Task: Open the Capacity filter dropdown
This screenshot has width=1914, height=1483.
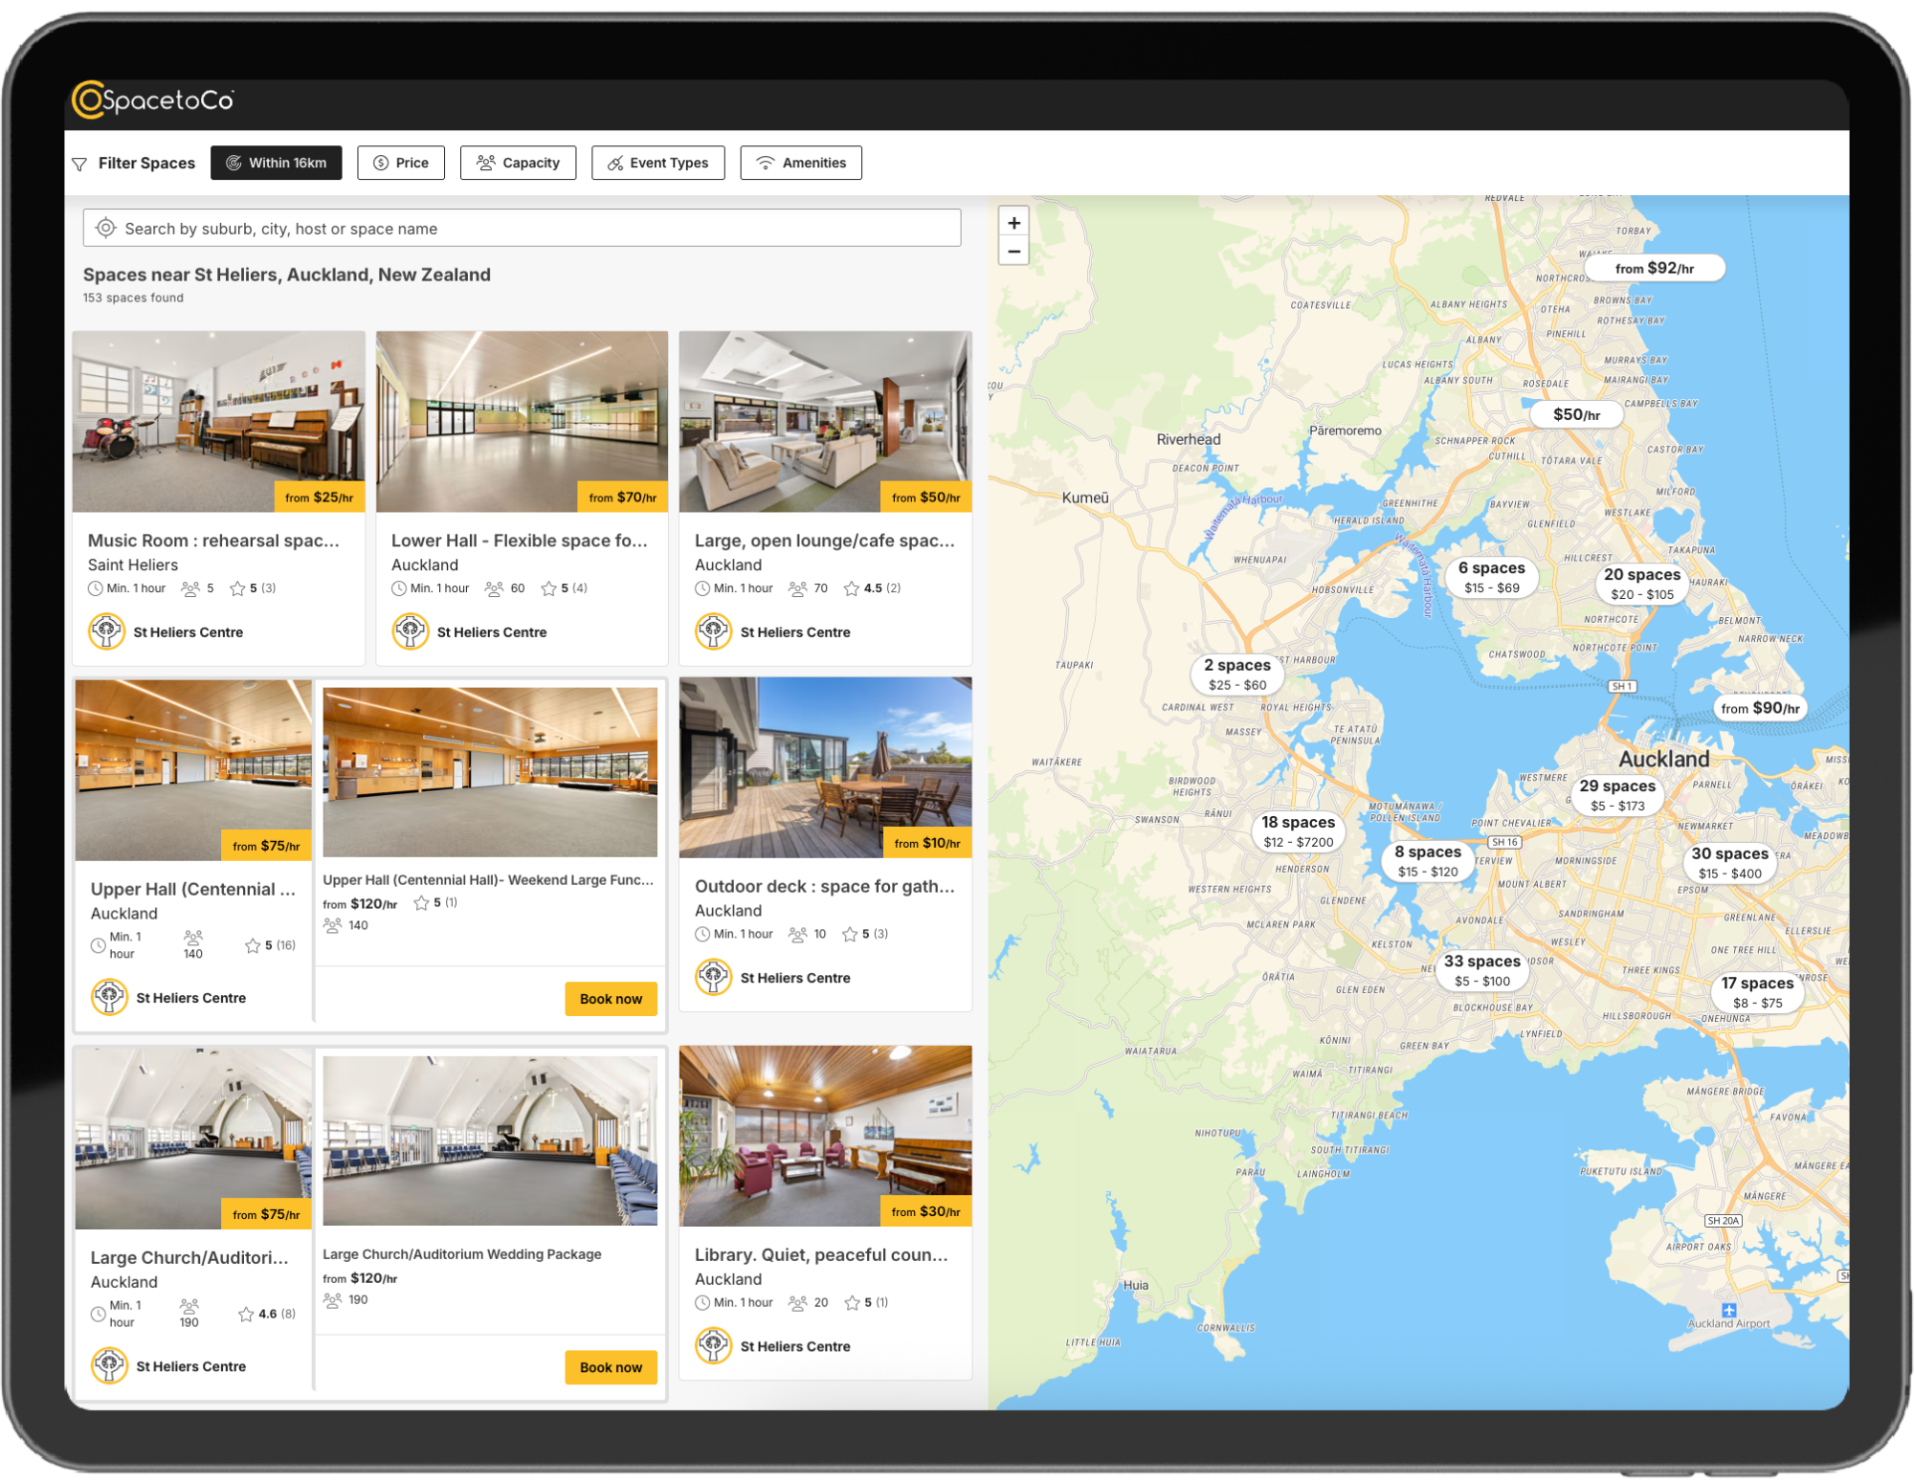Action: [x=518, y=163]
